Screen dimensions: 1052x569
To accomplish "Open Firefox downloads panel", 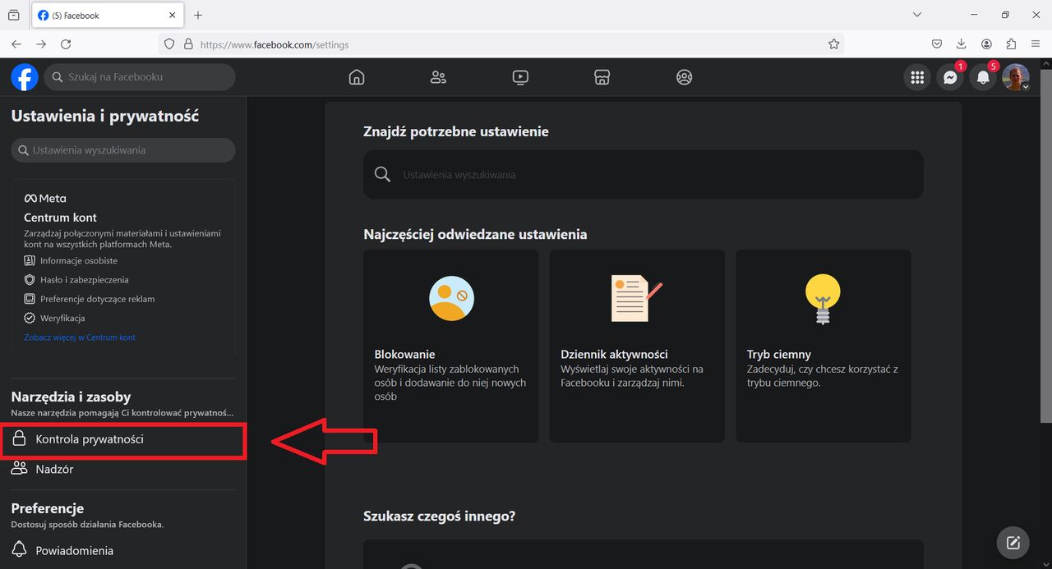I will pyautogui.click(x=962, y=44).
